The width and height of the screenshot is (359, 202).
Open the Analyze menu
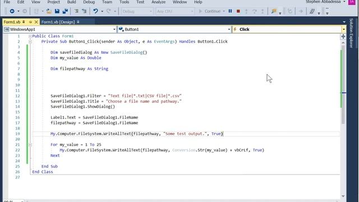click(158, 2)
